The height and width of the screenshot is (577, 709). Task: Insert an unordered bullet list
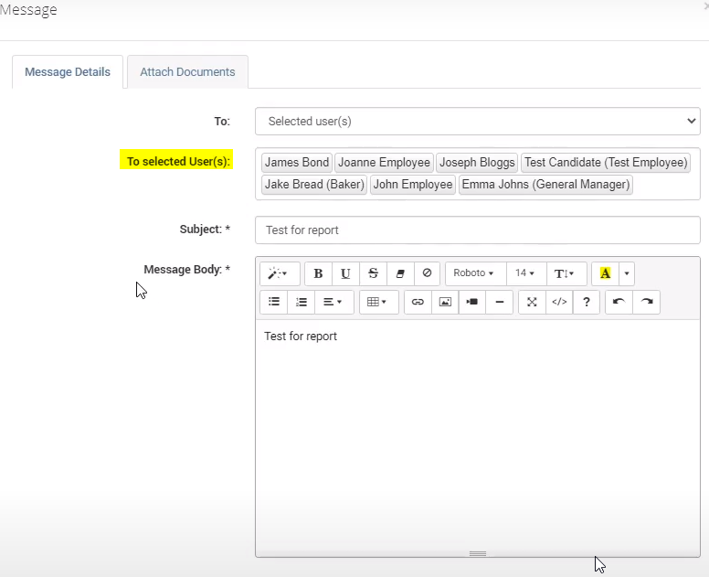273,302
